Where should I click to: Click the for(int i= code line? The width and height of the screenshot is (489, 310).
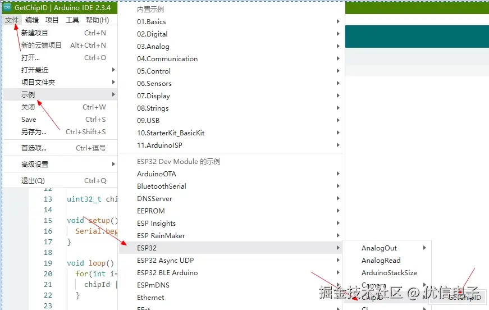click(x=96, y=274)
